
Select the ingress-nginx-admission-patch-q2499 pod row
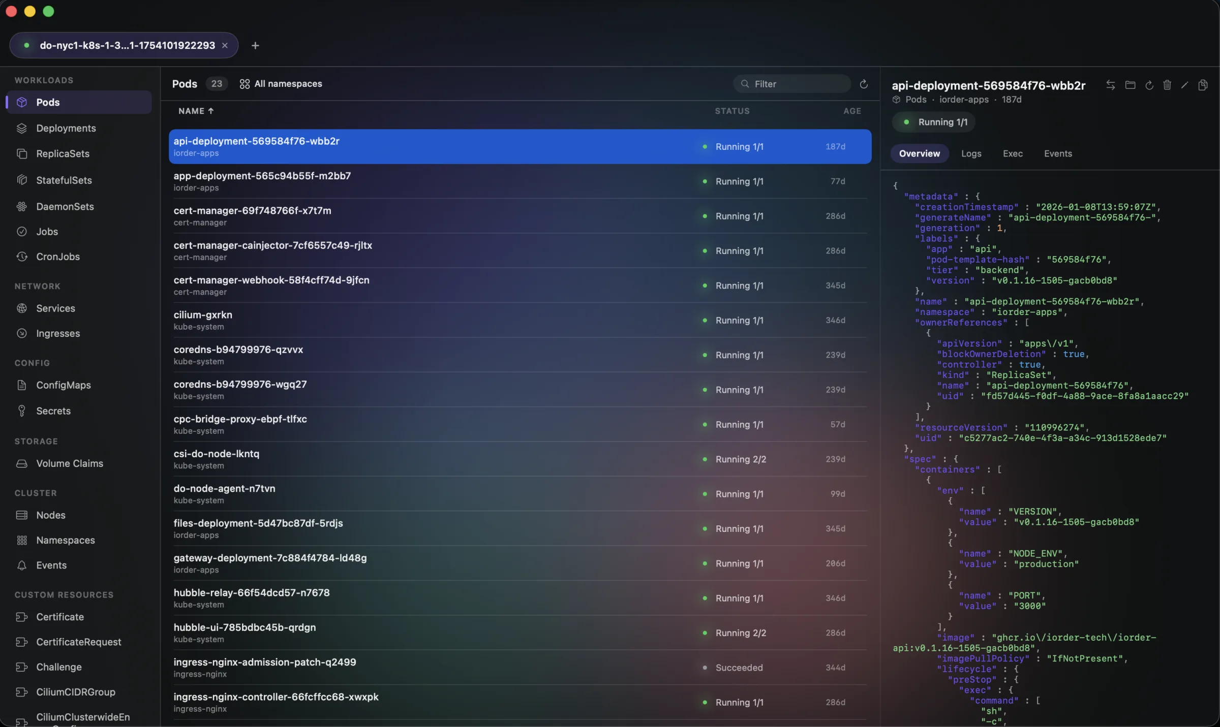coord(520,668)
